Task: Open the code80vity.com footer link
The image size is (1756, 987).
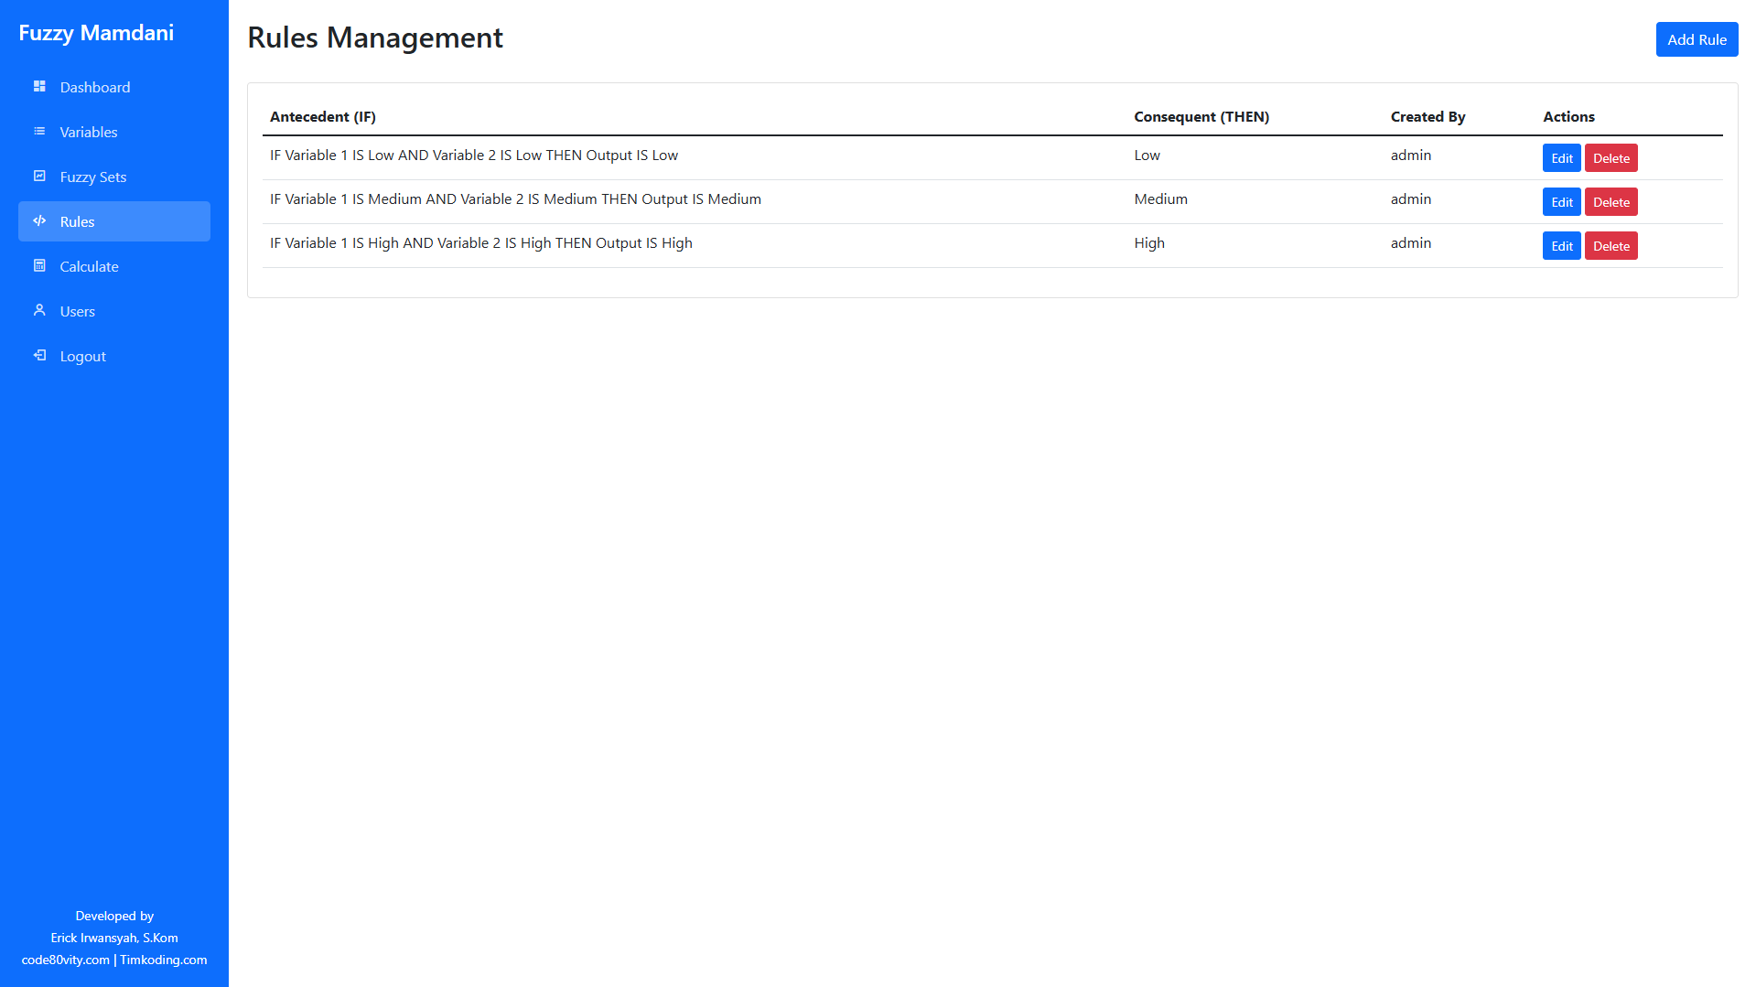Action: (65, 960)
